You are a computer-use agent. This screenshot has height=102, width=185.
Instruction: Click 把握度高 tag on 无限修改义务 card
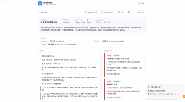[x=117, y=81]
